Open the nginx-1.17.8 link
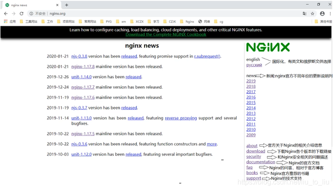 83,67
